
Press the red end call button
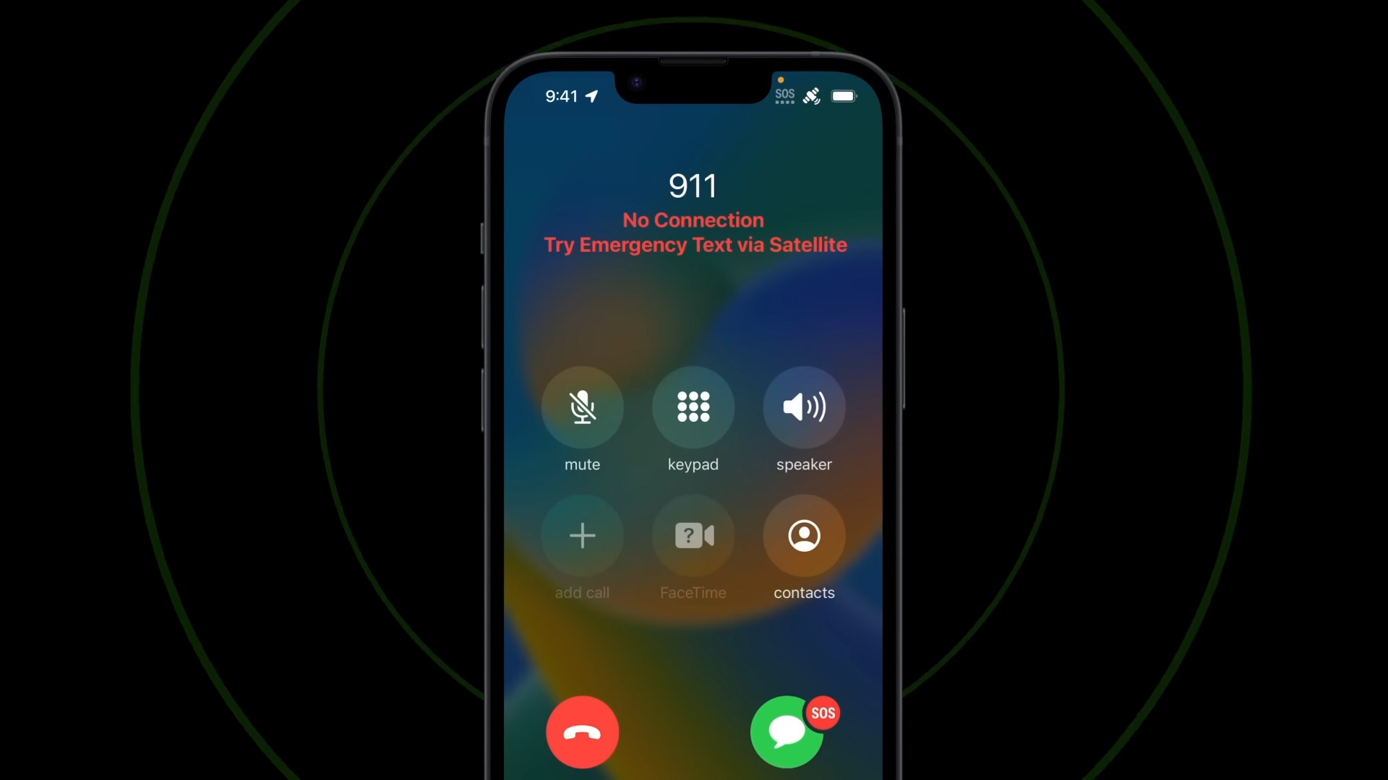tap(583, 733)
